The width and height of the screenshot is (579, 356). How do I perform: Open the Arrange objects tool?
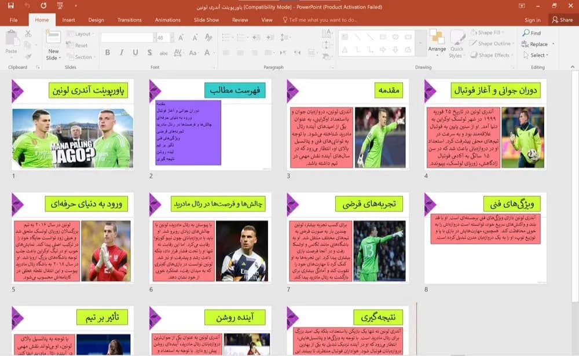[x=437, y=43]
